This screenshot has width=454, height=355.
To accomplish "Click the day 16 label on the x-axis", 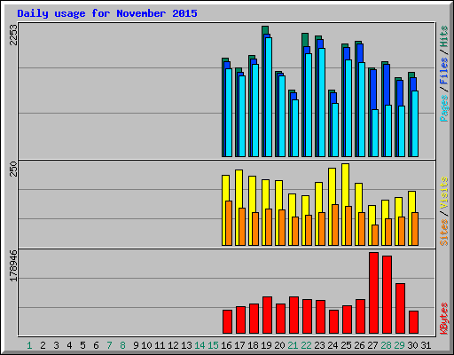I will pyautogui.click(x=226, y=345).
